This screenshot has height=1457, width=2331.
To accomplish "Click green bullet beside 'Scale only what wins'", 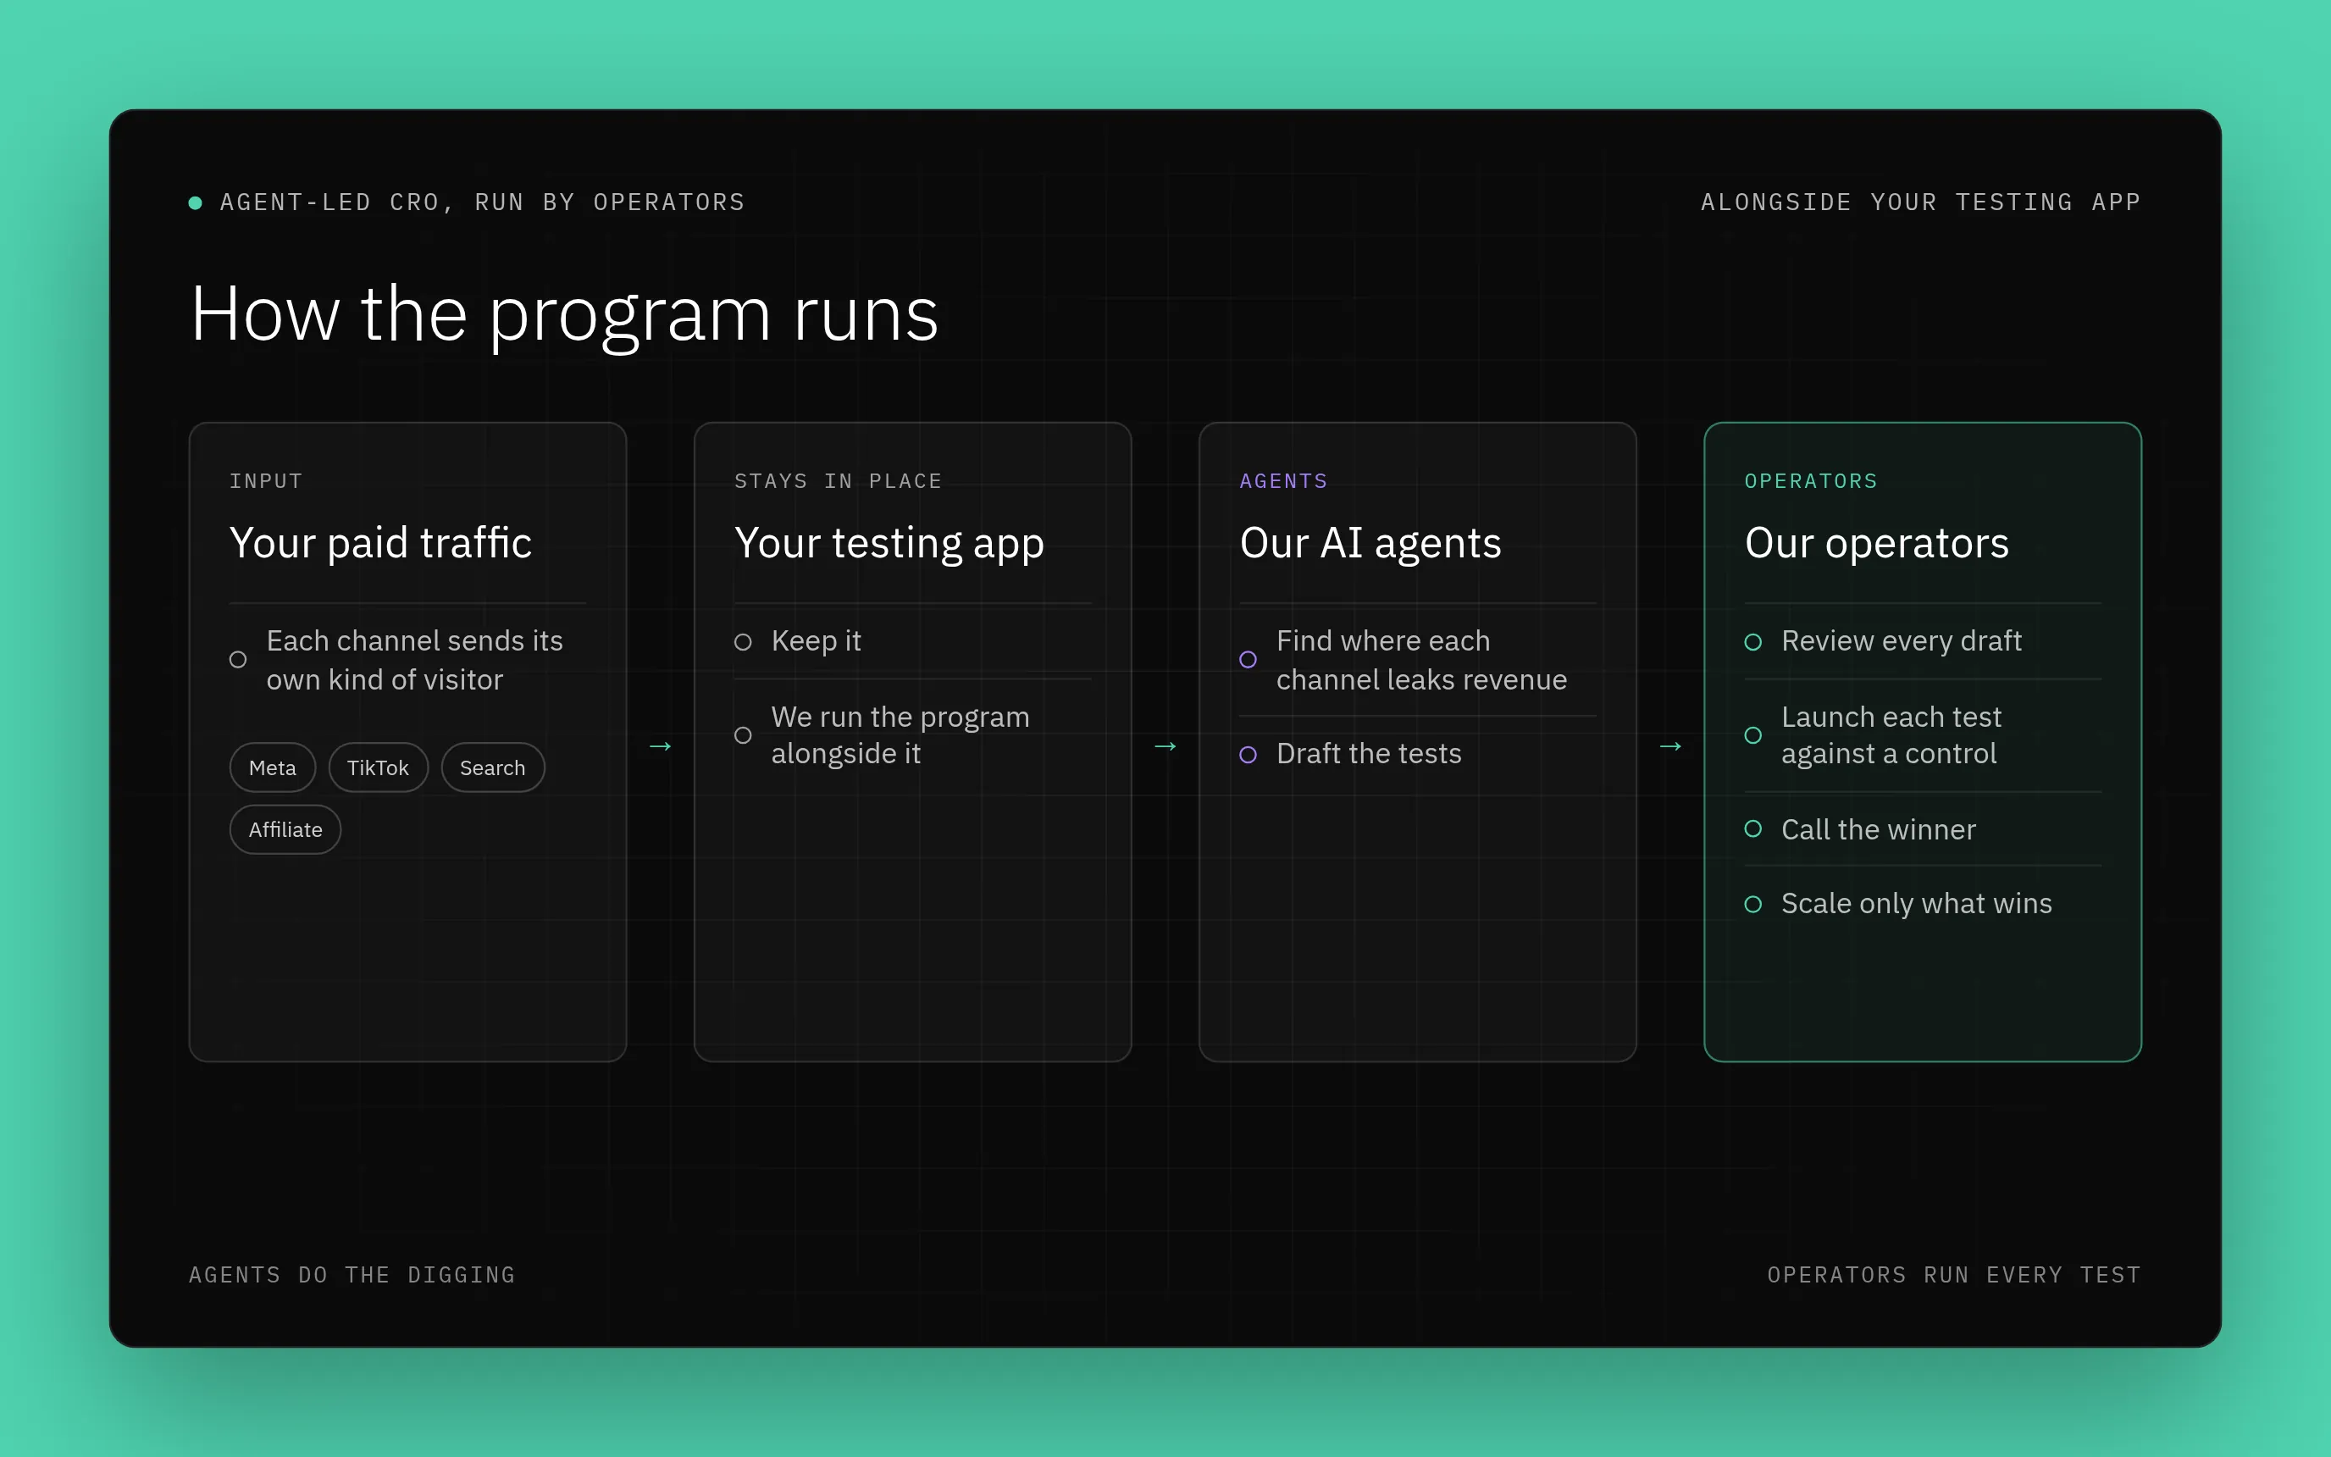I will (1753, 904).
